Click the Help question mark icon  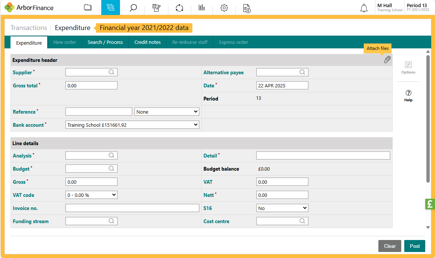[408, 95]
